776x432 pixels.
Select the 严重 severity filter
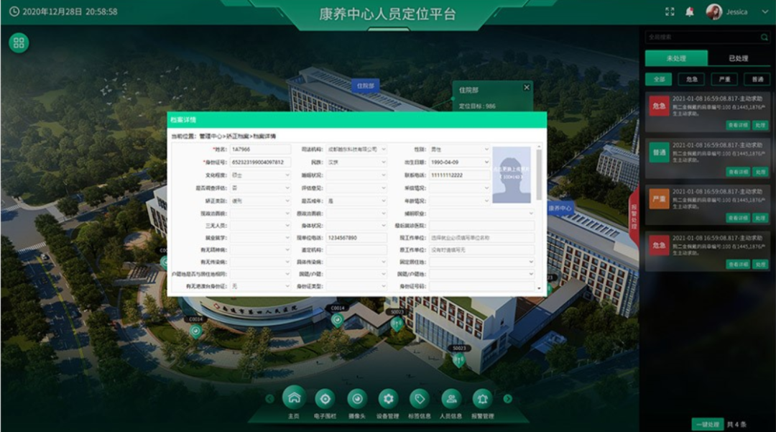coord(724,79)
